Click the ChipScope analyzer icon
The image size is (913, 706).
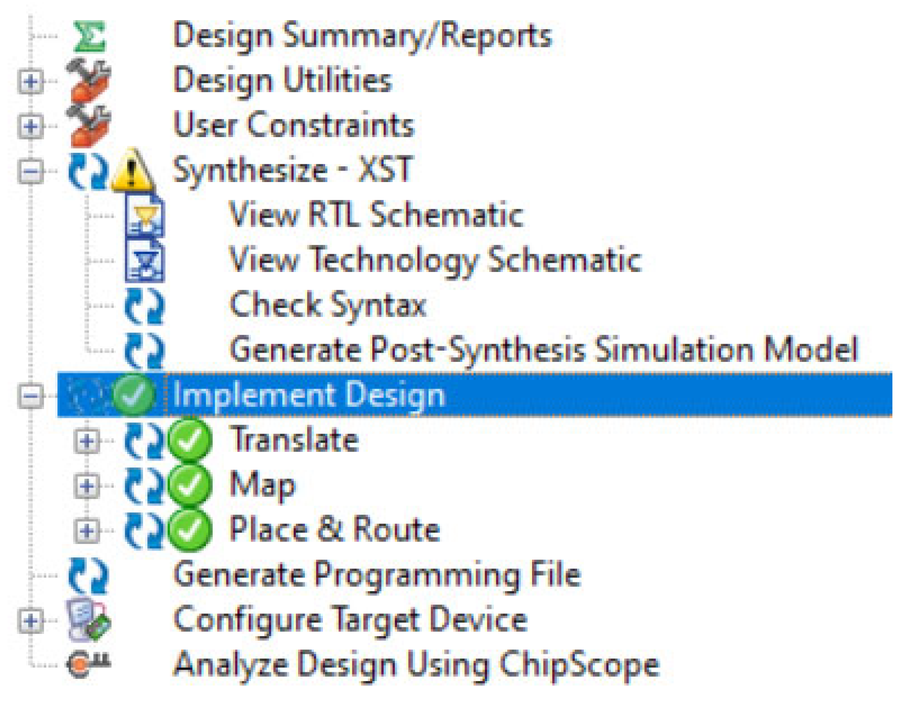coord(89,664)
